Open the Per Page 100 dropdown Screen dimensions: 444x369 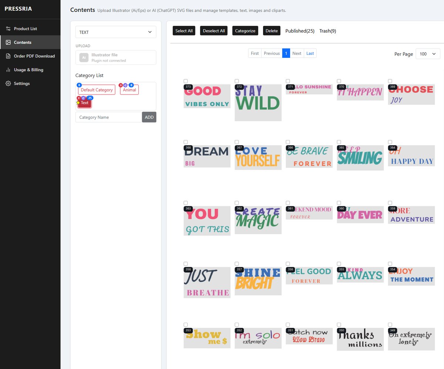pos(428,54)
